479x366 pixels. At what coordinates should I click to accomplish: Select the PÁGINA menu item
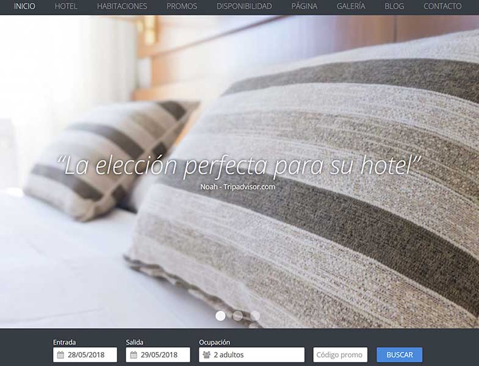tap(304, 6)
